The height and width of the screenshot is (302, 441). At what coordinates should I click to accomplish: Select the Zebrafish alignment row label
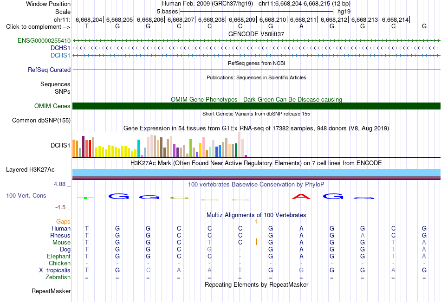click(58, 277)
